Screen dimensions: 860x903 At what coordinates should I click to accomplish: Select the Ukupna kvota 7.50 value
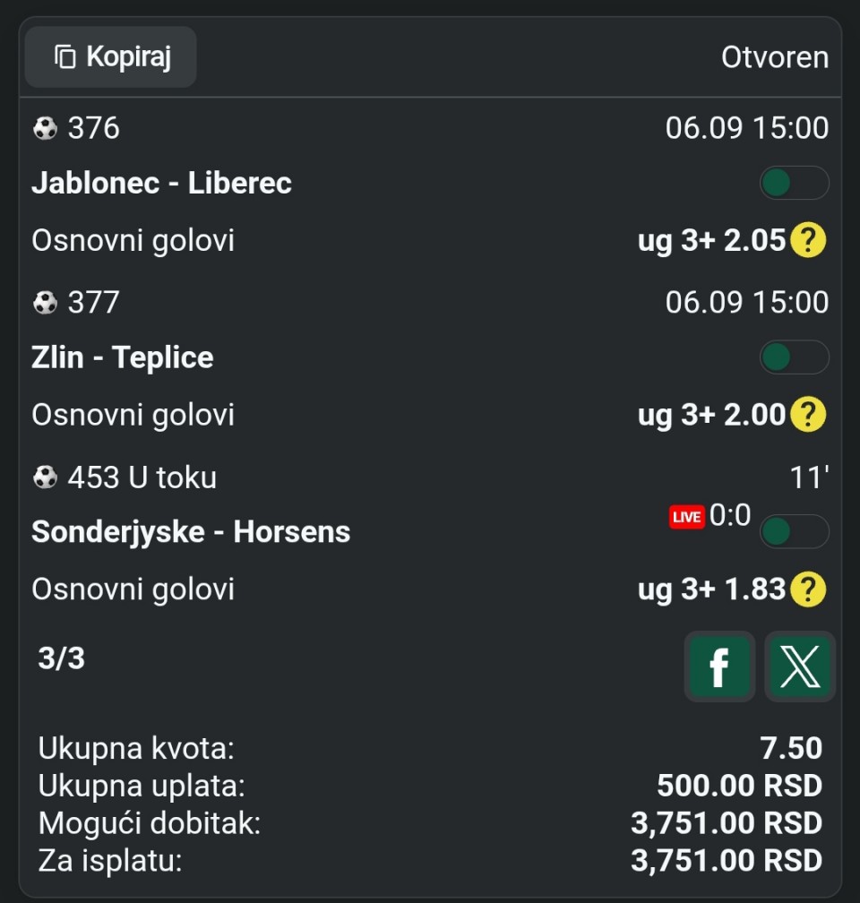point(791,748)
